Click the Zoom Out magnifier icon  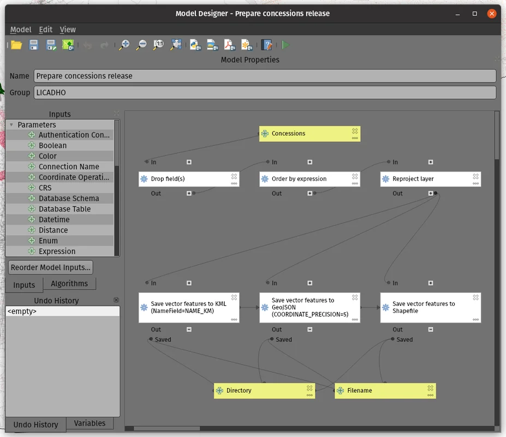[141, 45]
